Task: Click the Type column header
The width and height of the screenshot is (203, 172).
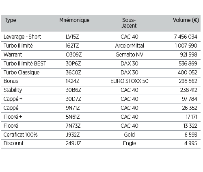Action: pos(11,20)
